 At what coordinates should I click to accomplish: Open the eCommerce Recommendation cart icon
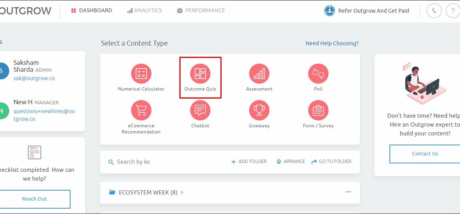tap(141, 110)
